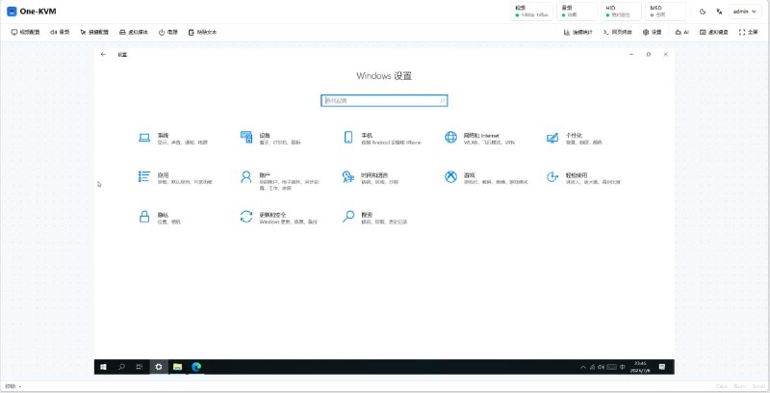Click the language translate icon
Screen dimensions: 770x393
[x=719, y=12]
